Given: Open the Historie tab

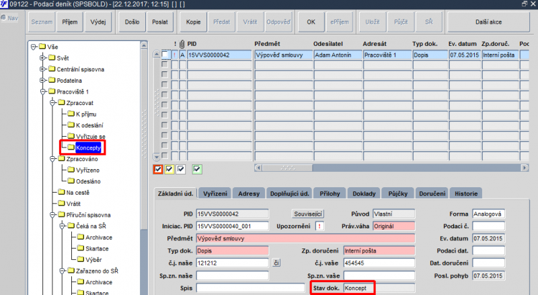Looking at the screenshot, I should [466, 193].
